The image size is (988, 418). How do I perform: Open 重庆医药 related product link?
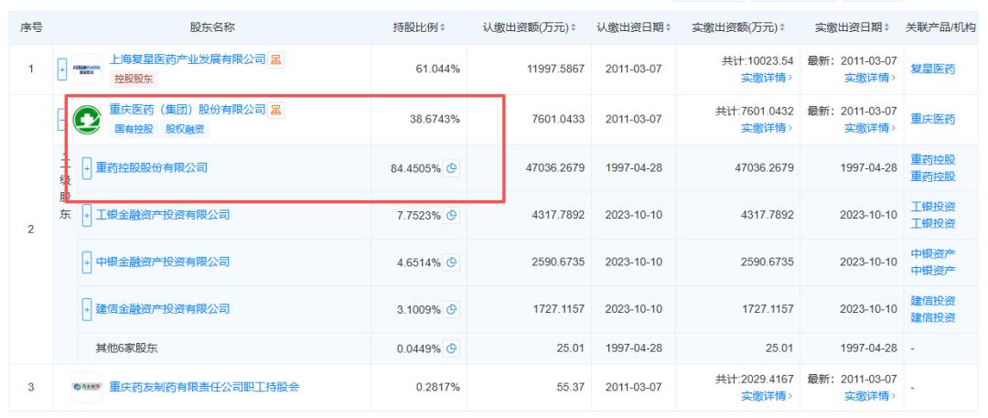click(x=933, y=119)
